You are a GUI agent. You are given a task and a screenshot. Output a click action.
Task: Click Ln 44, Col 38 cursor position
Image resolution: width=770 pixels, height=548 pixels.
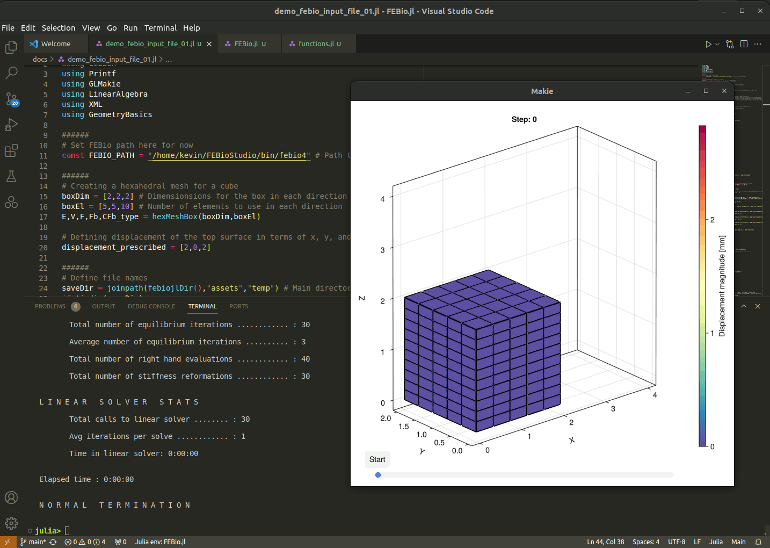point(605,542)
